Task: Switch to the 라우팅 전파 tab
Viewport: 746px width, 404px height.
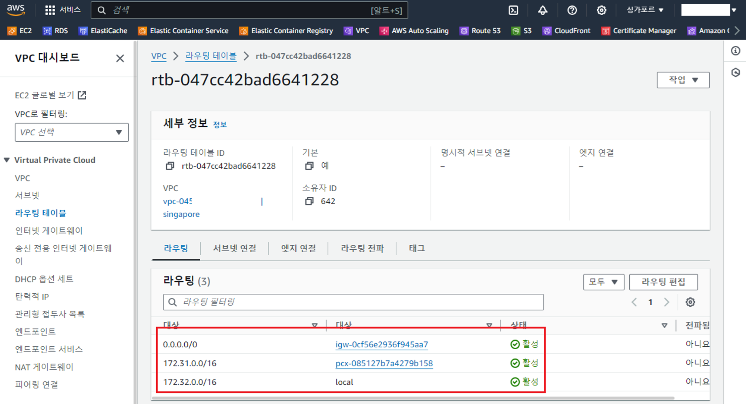Action: (x=362, y=248)
